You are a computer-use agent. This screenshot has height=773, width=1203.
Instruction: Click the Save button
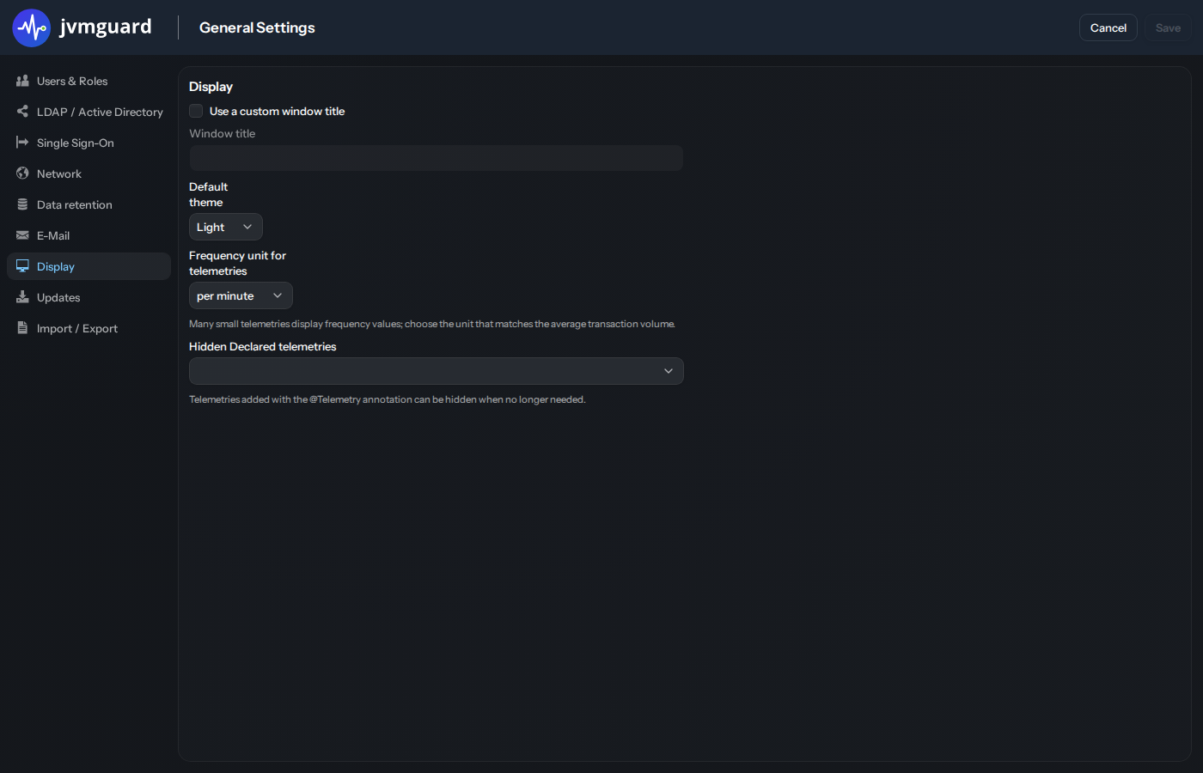click(x=1168, y=27)
